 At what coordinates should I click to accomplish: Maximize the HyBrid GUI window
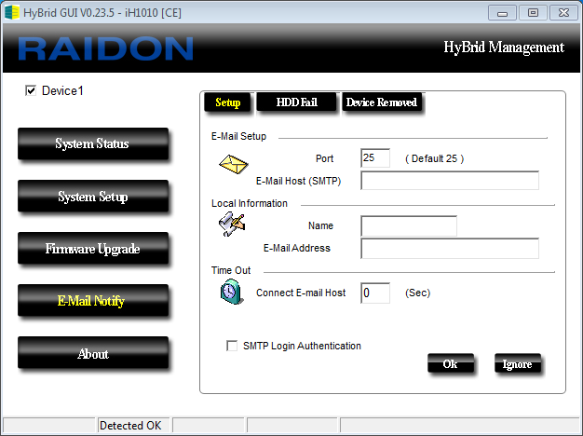click(x=533, y=13)
